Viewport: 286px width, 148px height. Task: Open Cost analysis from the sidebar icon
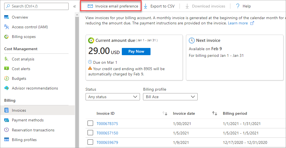pos(7,59)
